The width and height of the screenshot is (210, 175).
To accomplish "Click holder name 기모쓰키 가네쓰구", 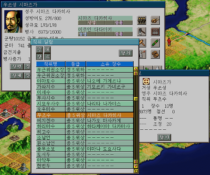I will click(x=106, y=87).
